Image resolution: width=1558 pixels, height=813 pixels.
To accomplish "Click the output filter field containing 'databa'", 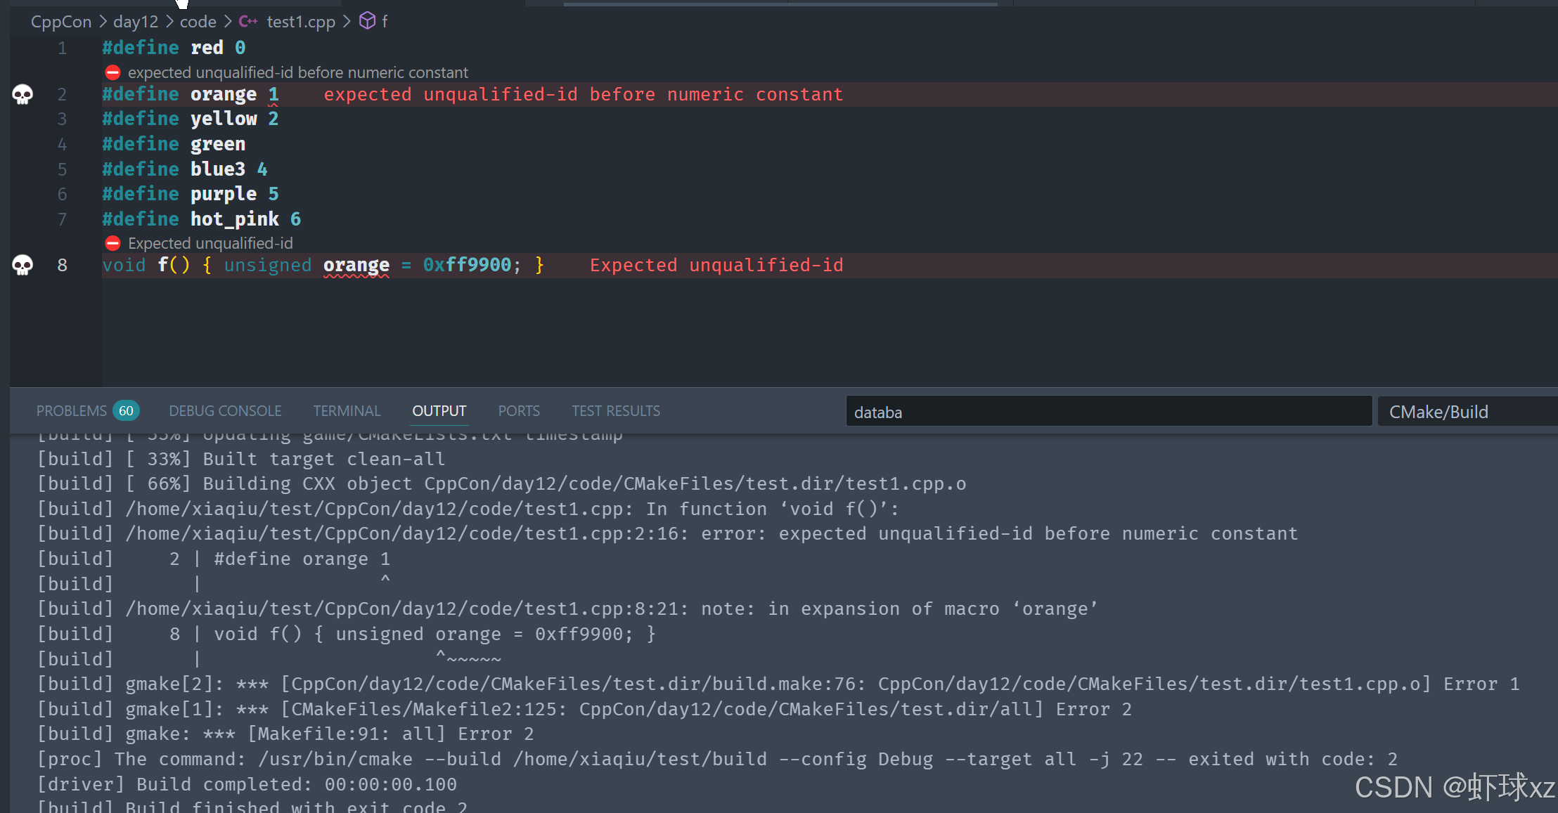I will [1107, 412].
